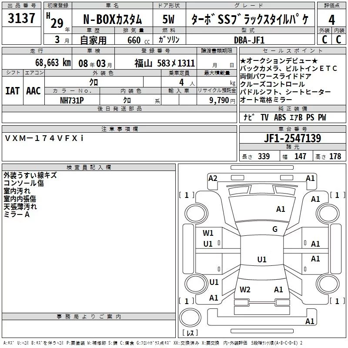This screenshot has height=348, width=348.
Task: Select the door shape value 5W
Action: click(168, 19)
